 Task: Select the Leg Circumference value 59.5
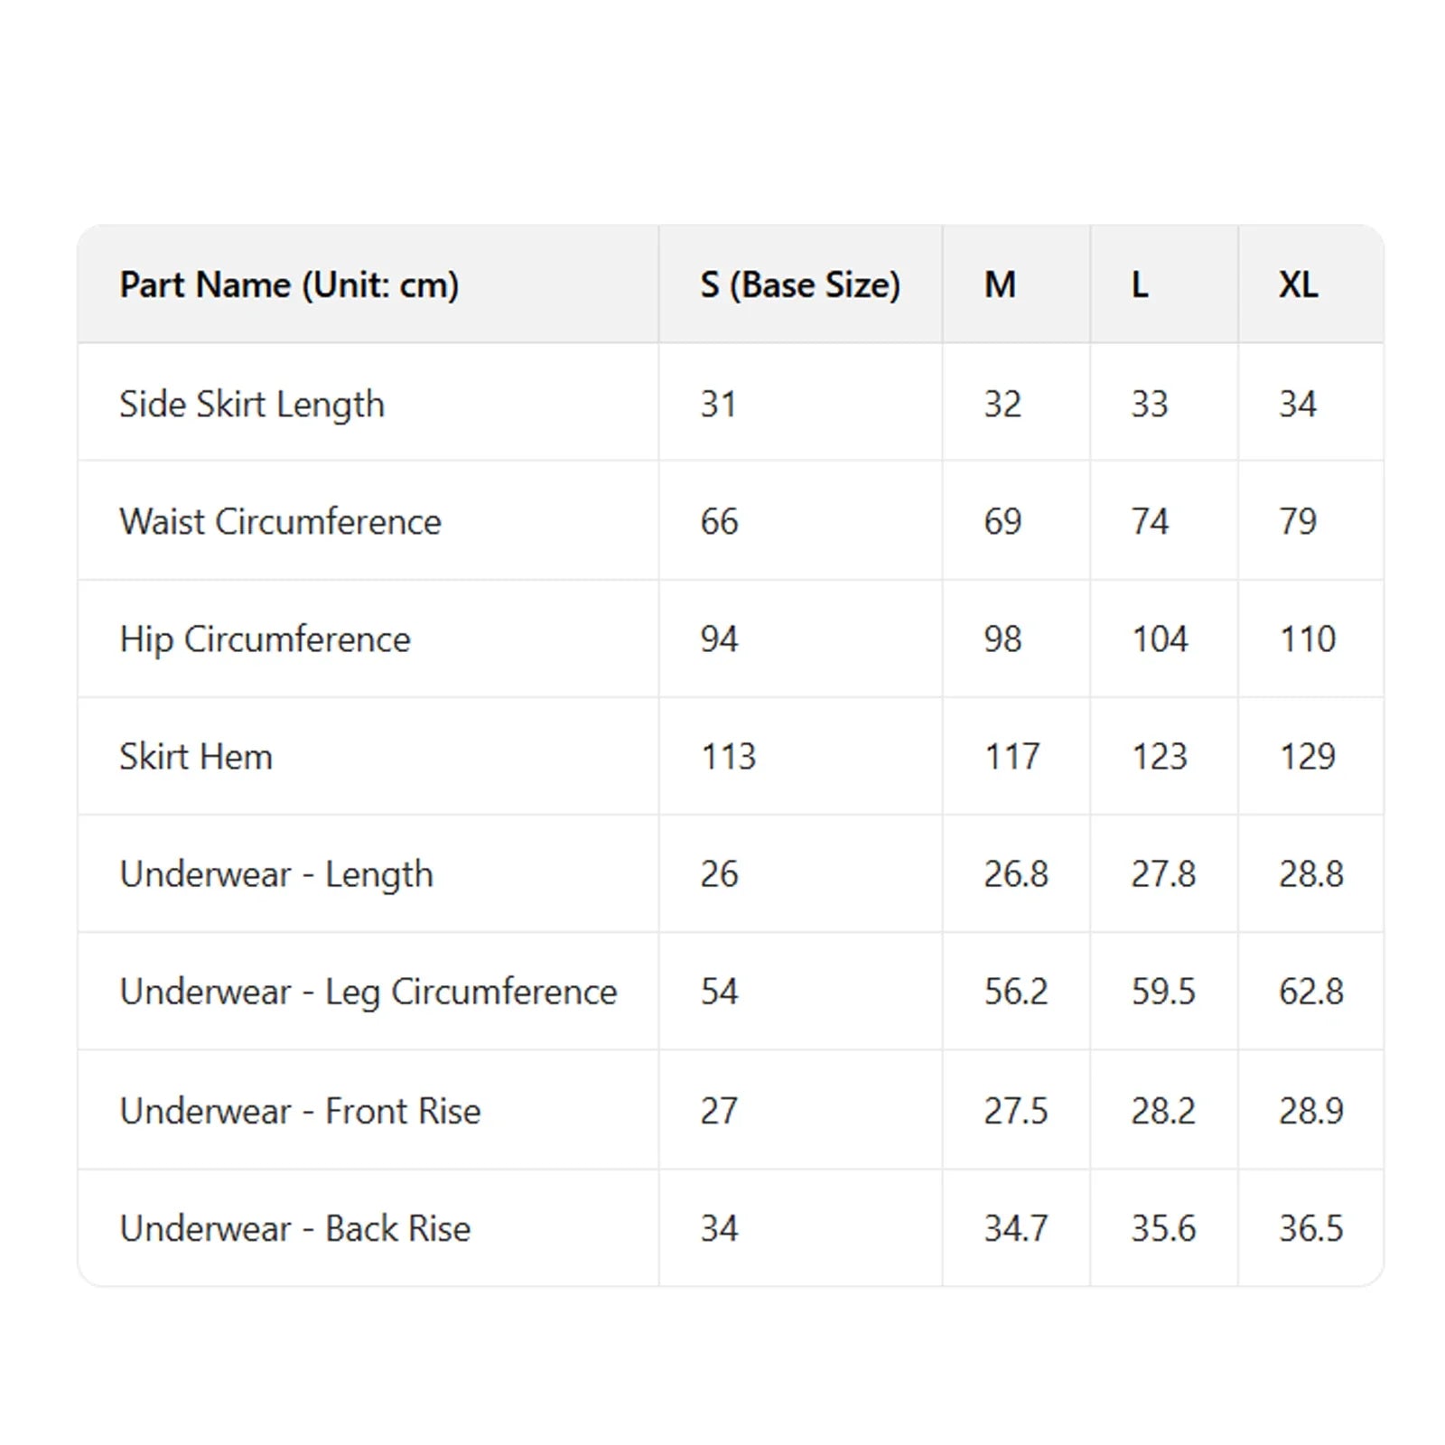(x=1163, y=992)
